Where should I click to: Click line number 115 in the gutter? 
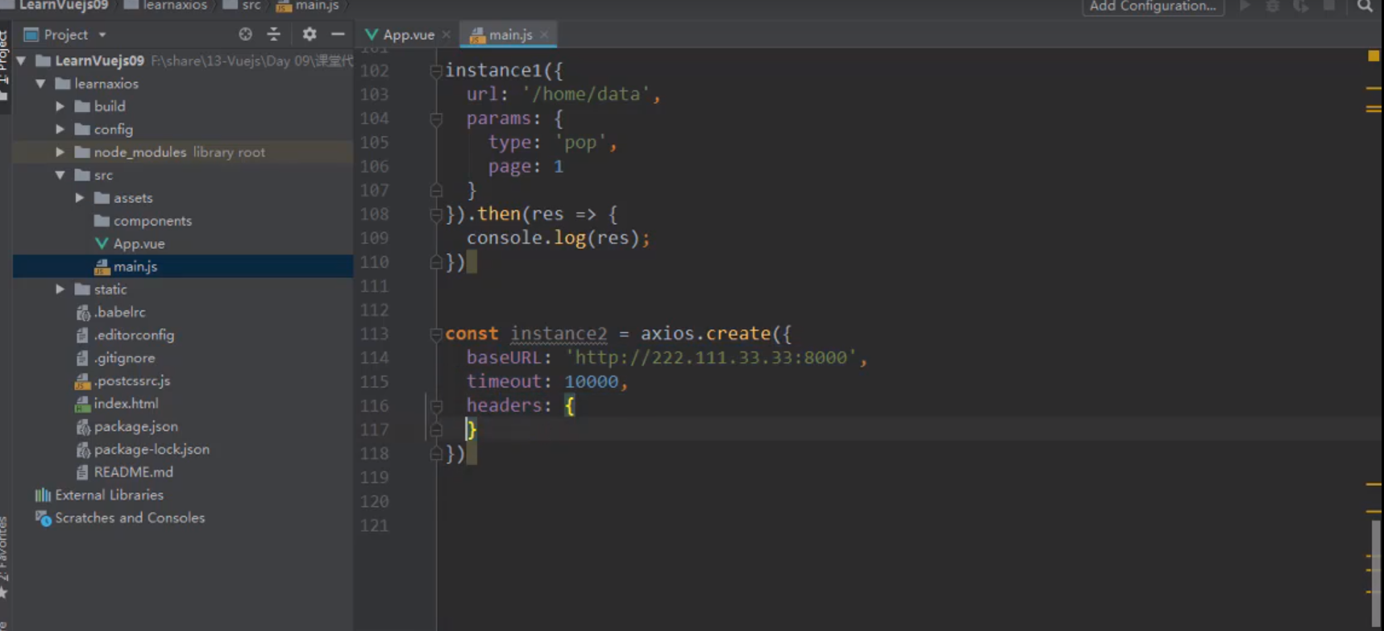[375, 382]
